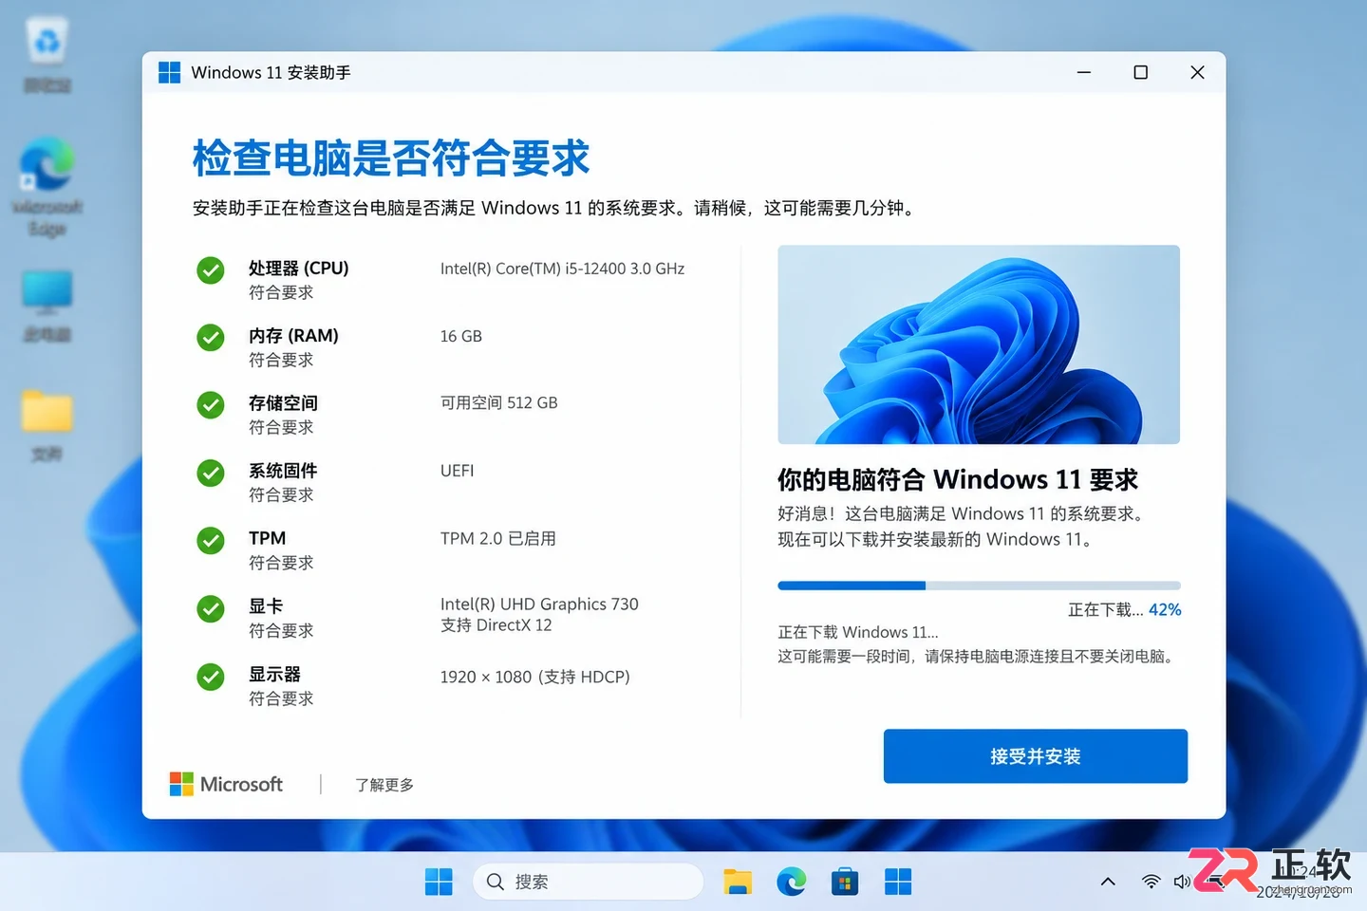Click the 可用空间 512 GB value
Viewport: 1367px width, 911px height.
pos(498,402)
